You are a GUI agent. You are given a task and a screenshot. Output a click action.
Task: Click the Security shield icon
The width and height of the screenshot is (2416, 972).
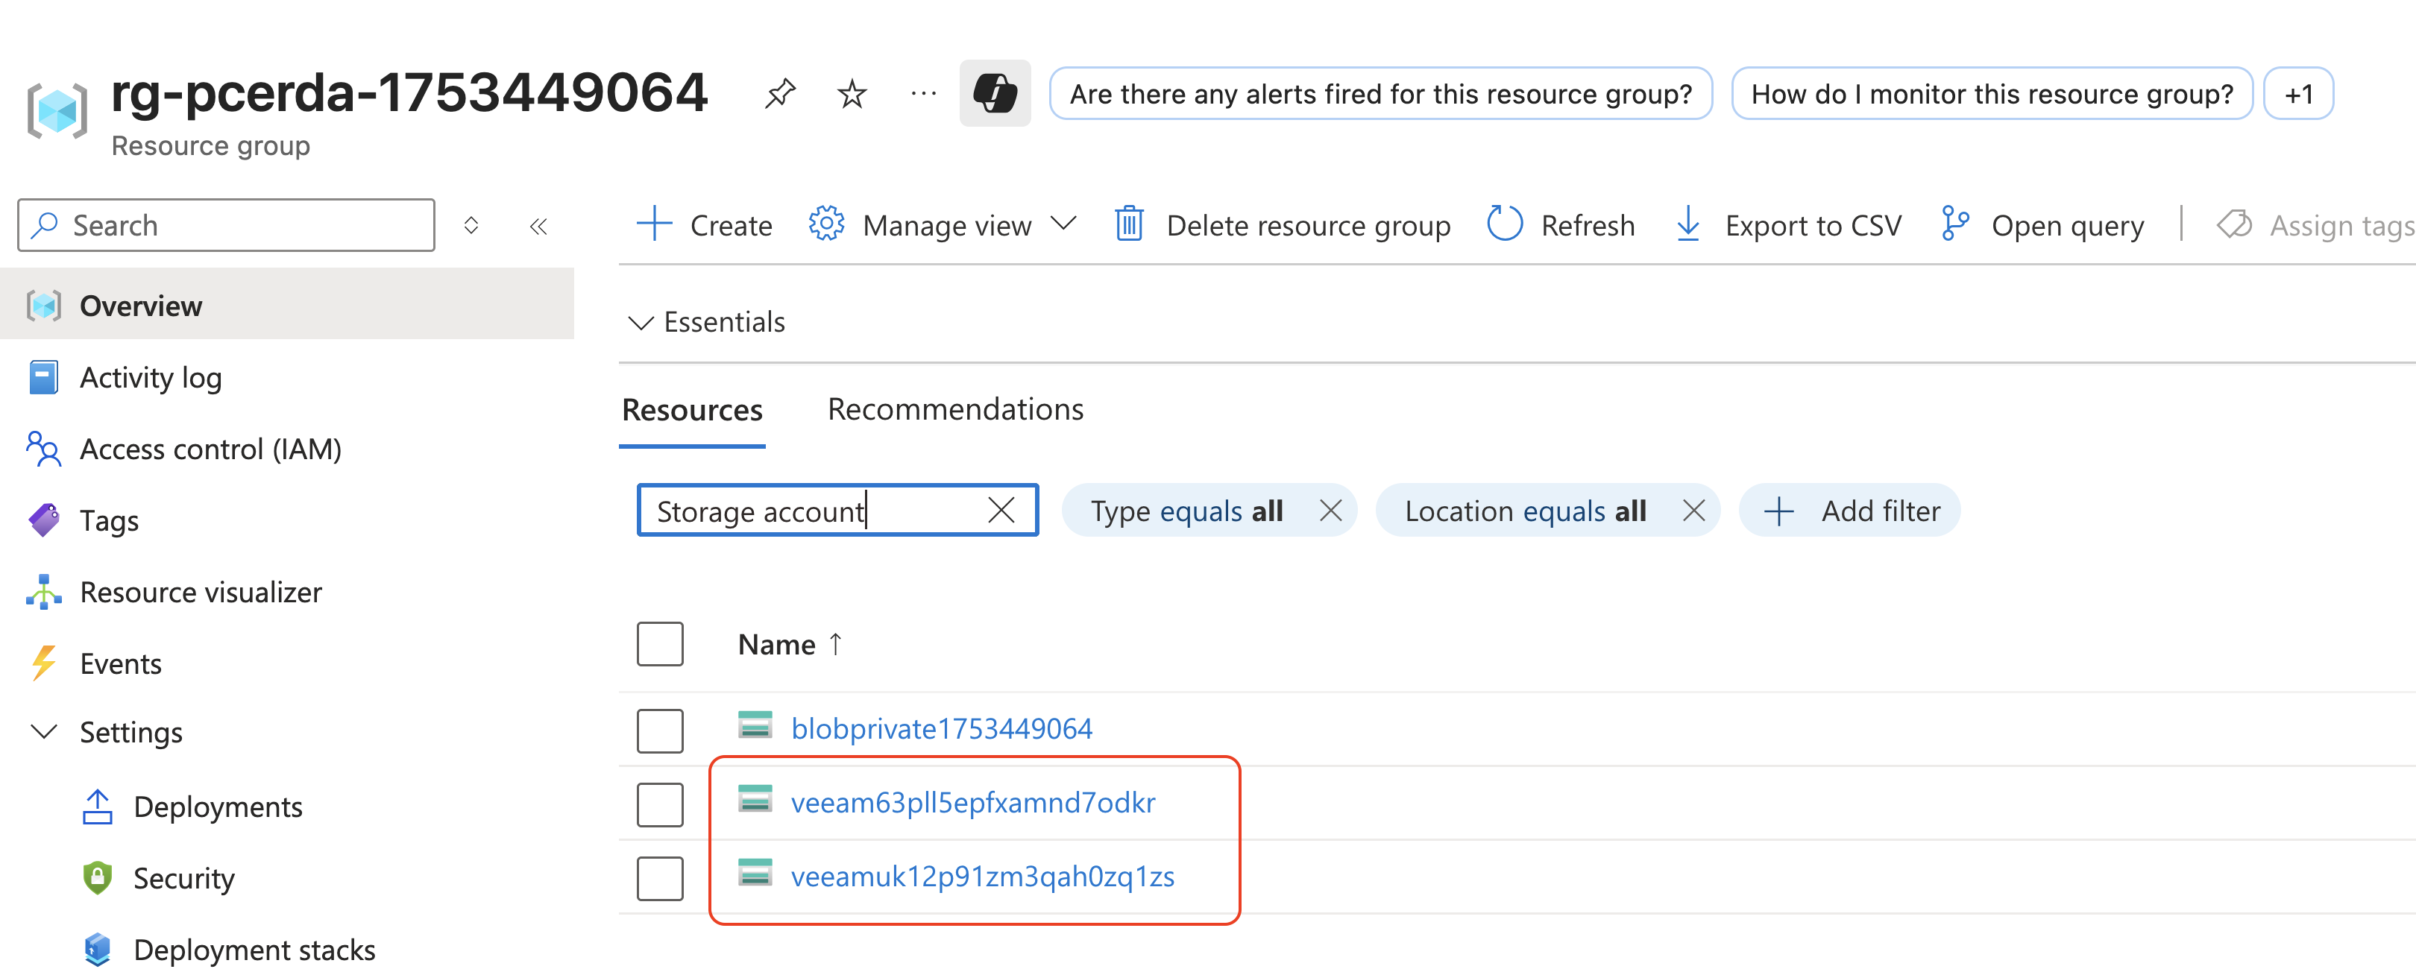point(98,877)
